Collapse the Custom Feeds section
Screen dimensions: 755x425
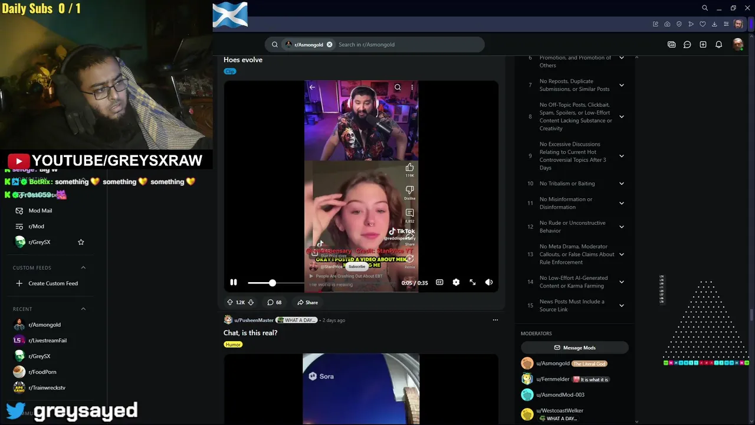tap(83, 267)
